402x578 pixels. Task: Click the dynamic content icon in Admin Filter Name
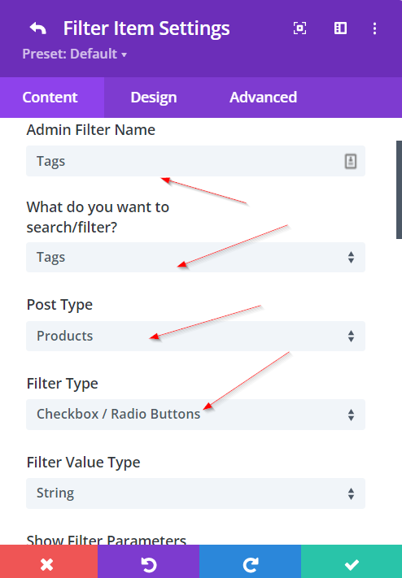coord(351,162)
